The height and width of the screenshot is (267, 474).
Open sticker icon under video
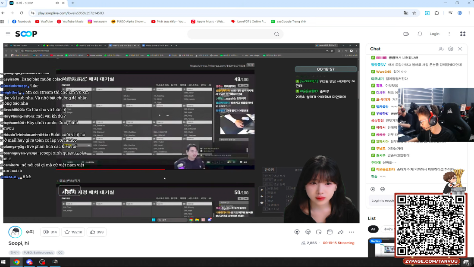(319, 232)
